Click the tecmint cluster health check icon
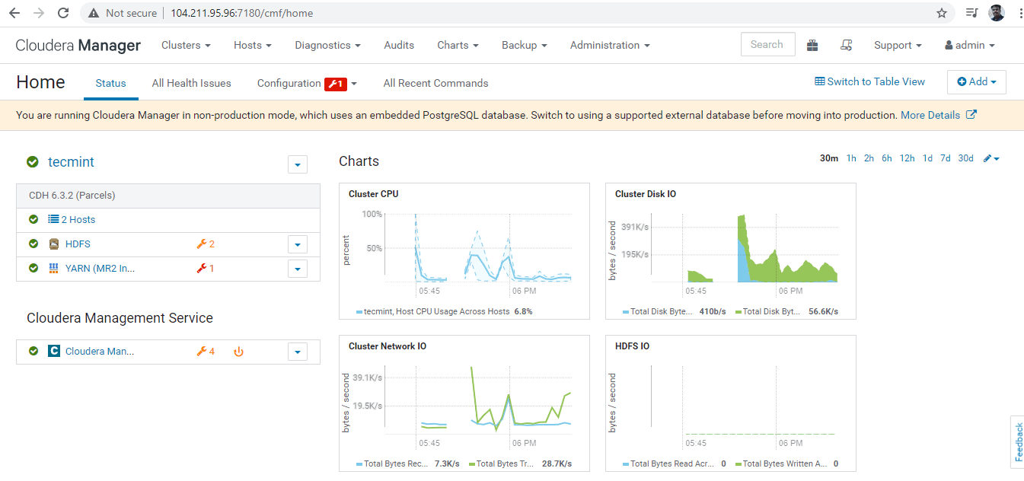The width and height of the screenshot is (1024, 481). [33, 161]
